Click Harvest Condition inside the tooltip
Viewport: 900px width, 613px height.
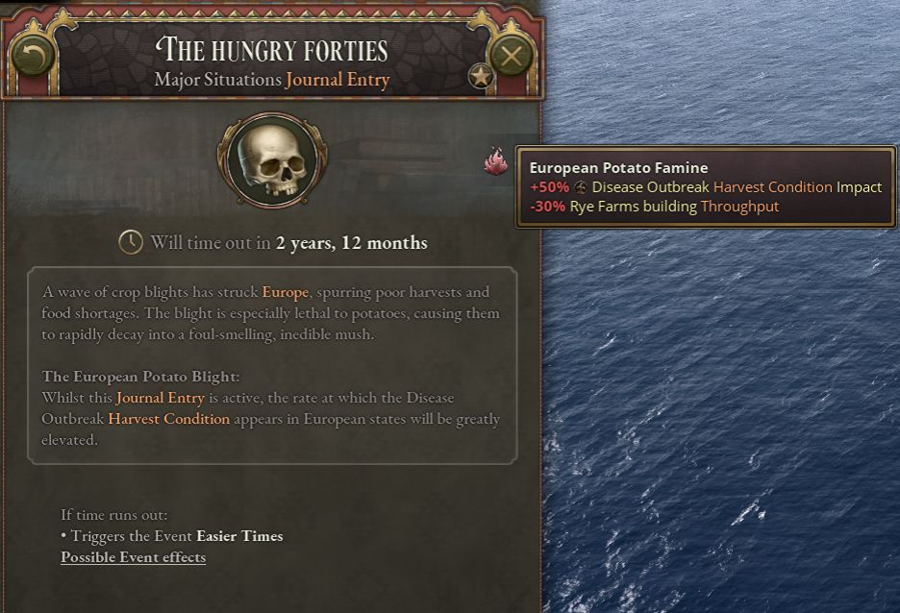(772, 187)
